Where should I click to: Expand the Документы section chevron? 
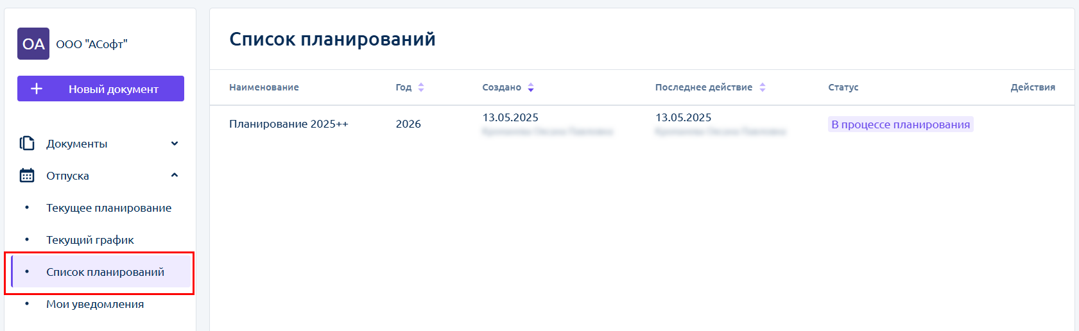(x=175, y=144)
